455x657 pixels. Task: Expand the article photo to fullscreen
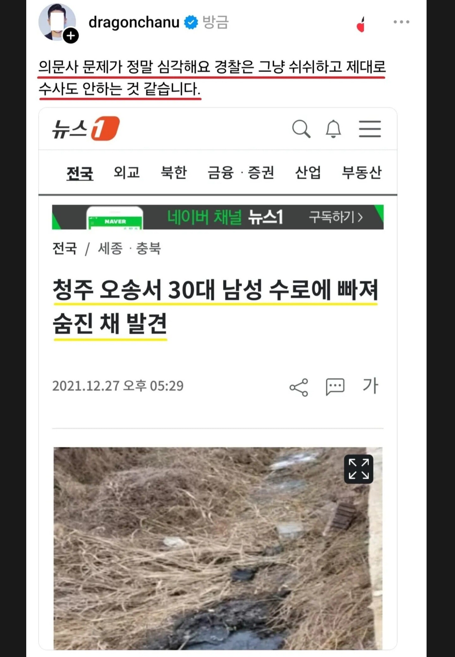(358, 469)
